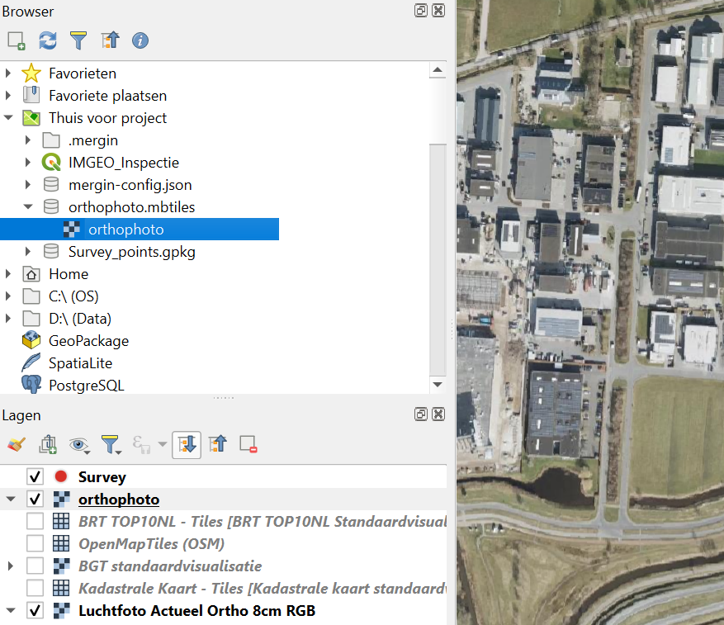Image resolution: width=724 pixels, height=625 pixels.
Task: Expand the Survey_points.gpkg node
Action: 29,252
